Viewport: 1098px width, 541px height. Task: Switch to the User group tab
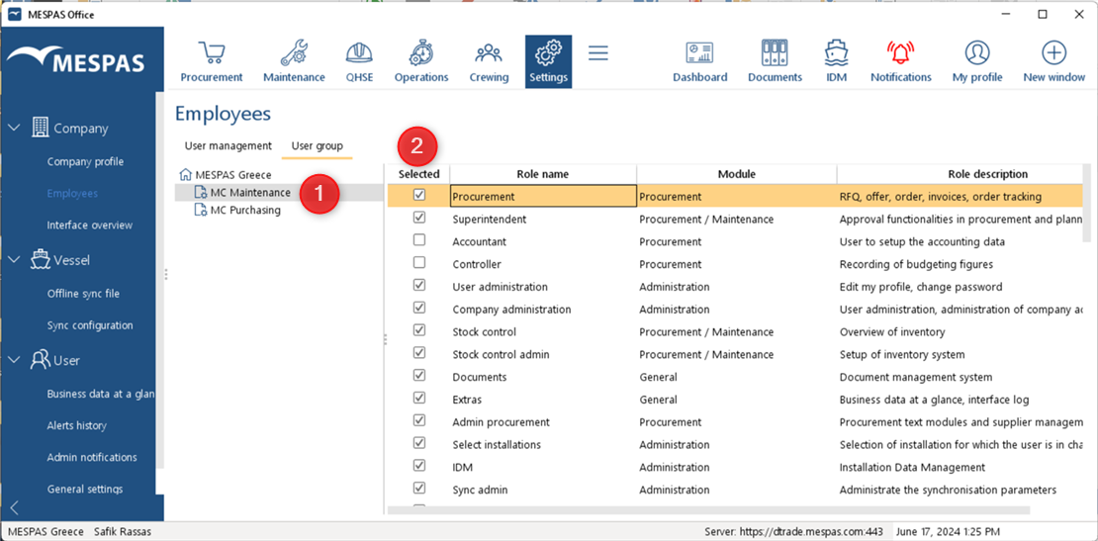(x=318, y=146)
